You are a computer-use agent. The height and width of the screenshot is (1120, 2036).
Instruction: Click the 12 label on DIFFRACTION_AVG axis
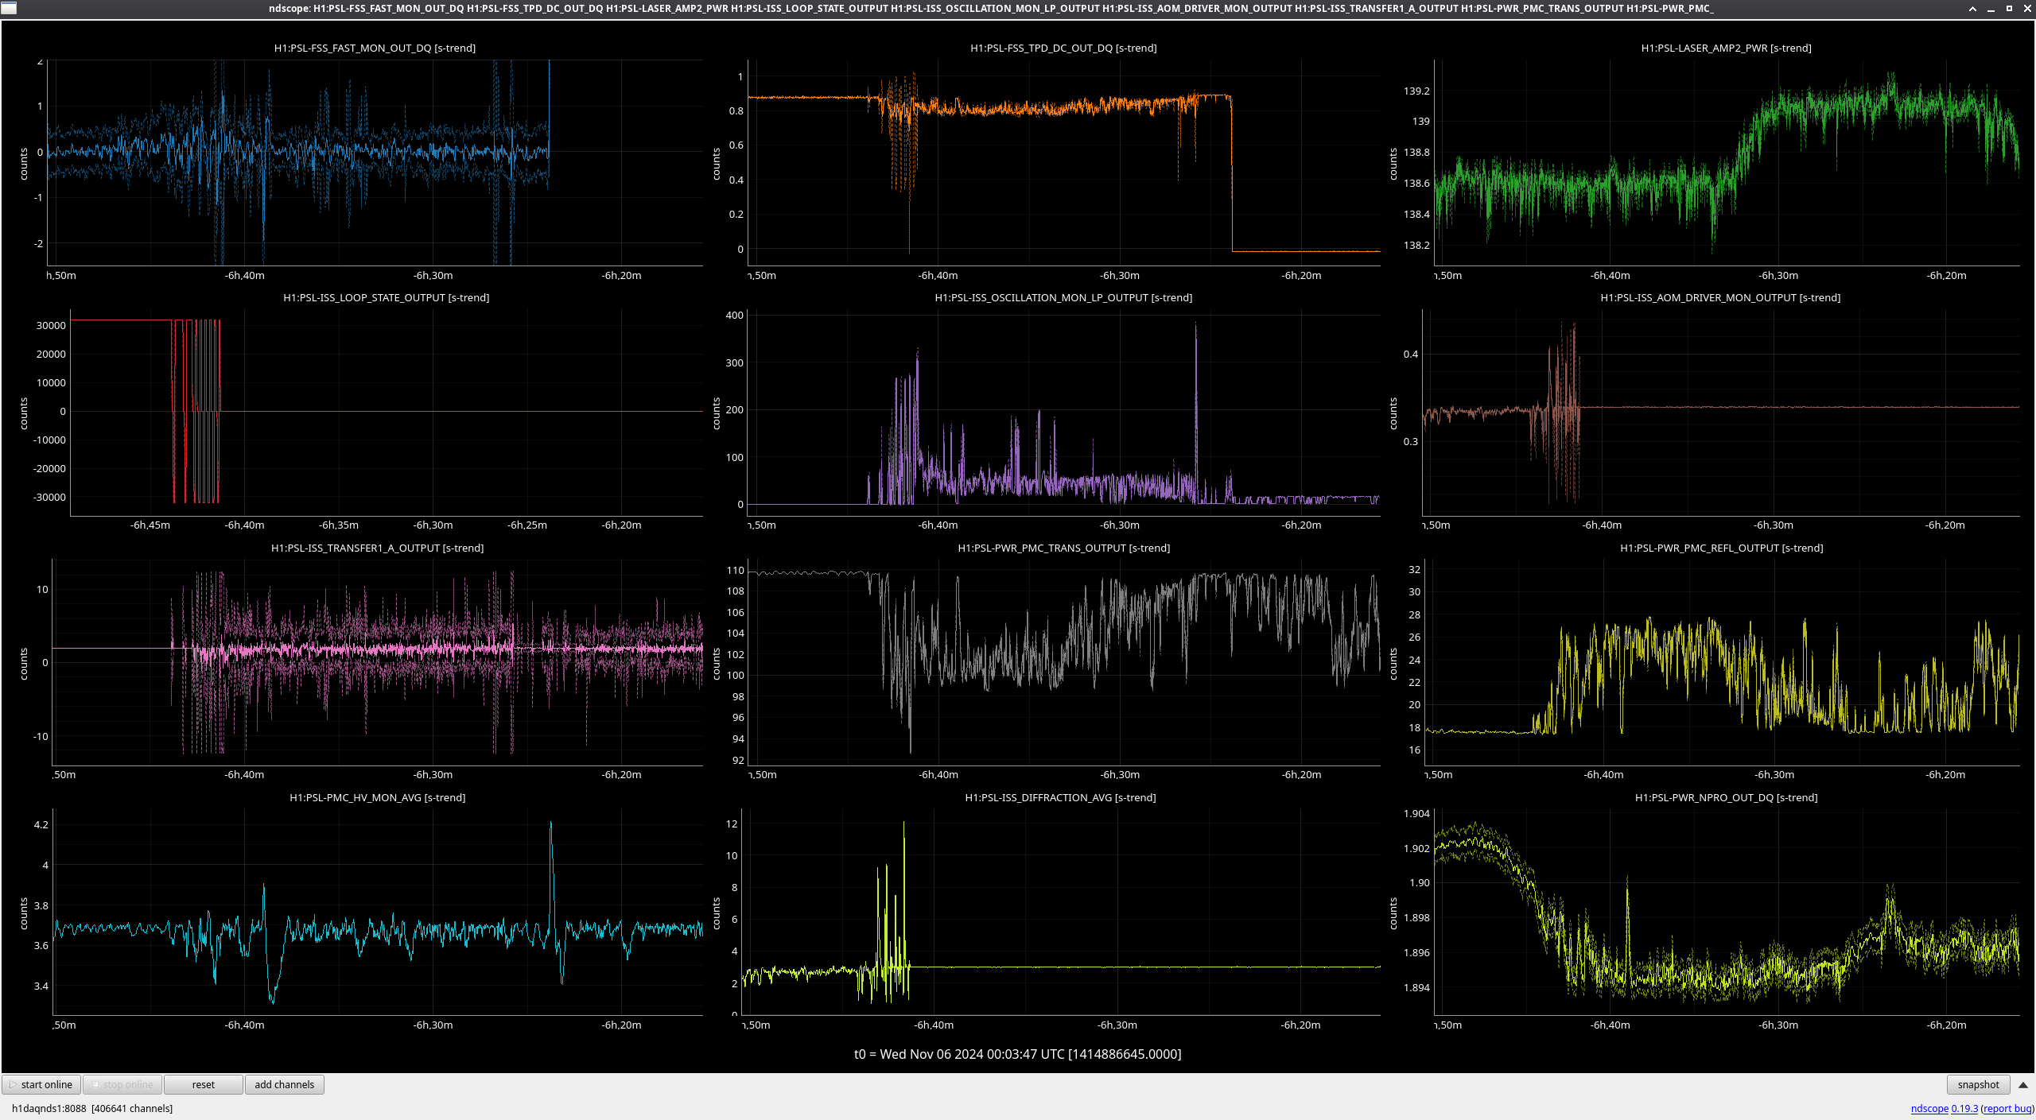pyautogui.click(x=732, y=824)
